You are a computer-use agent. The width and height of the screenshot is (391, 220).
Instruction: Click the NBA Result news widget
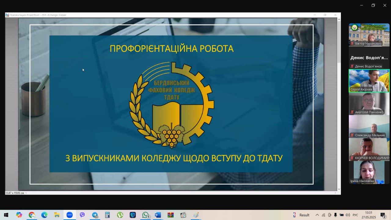[301, 215]
